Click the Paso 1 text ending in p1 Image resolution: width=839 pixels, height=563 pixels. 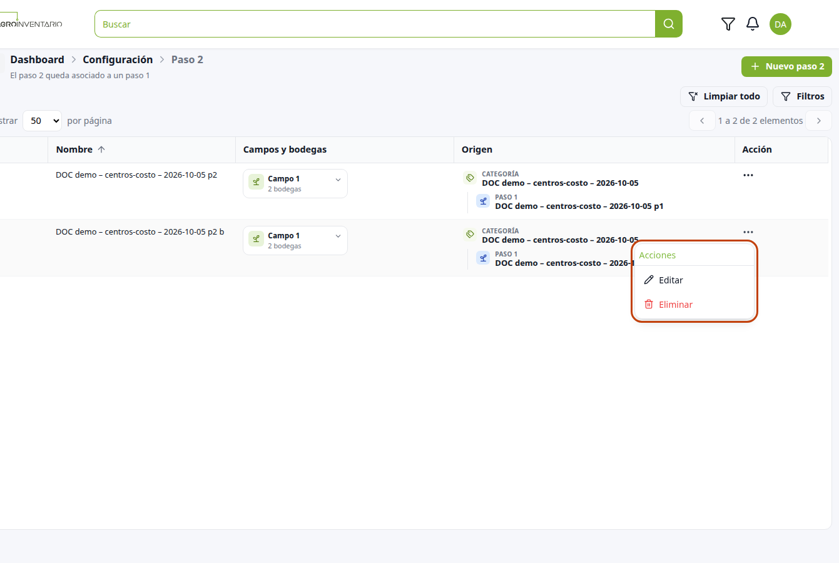click(x=579, y=206)
